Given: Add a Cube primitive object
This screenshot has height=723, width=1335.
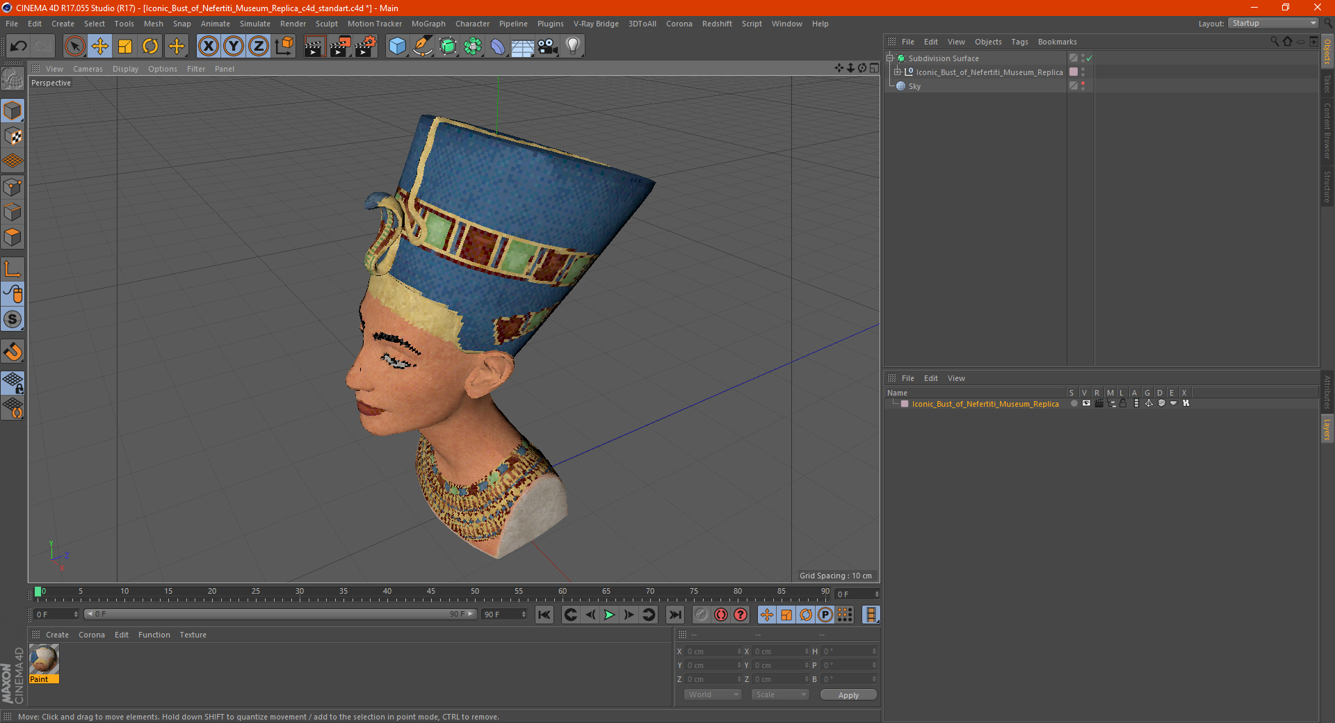Looking at the screenshot, I should [x=397, y=47].
